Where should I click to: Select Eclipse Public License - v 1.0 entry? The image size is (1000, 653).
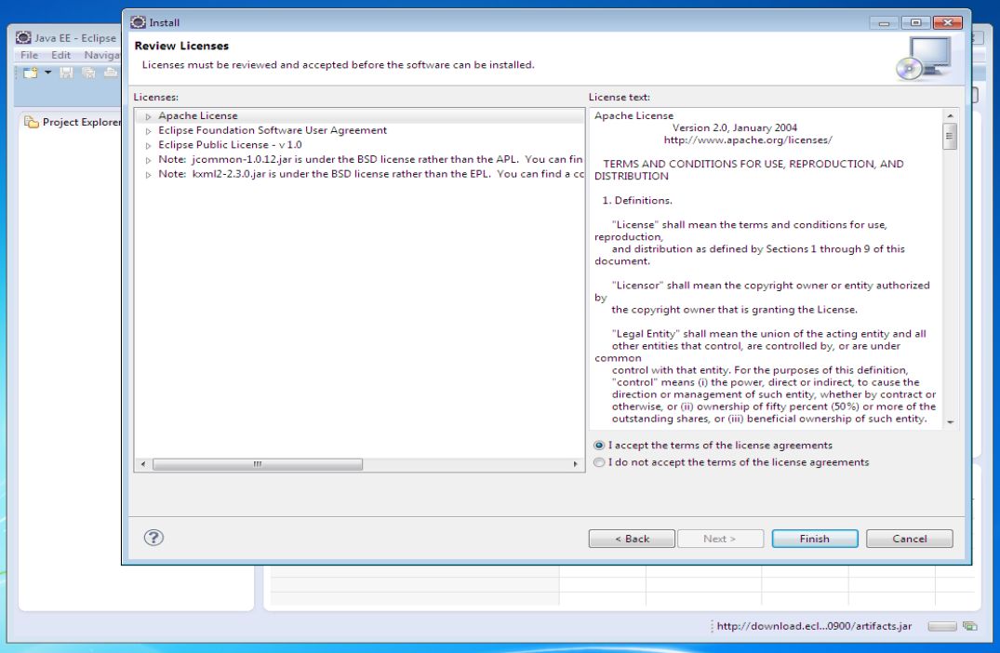tap(230, 145)
